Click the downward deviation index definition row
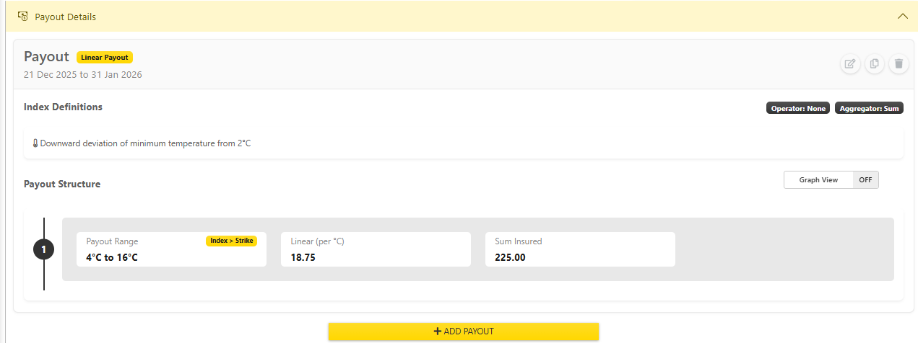Viewport: 918px width, 343px height. (x=464, y=143)
